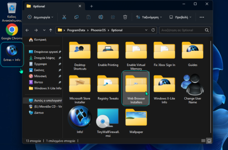Unpin Μουσική using its pin icon
The height and width of the screenshot is (150, 228).
point(60,76)
